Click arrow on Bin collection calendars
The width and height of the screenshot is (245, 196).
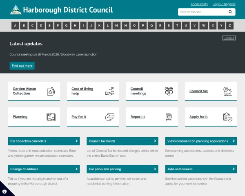[x=77, y=141]
